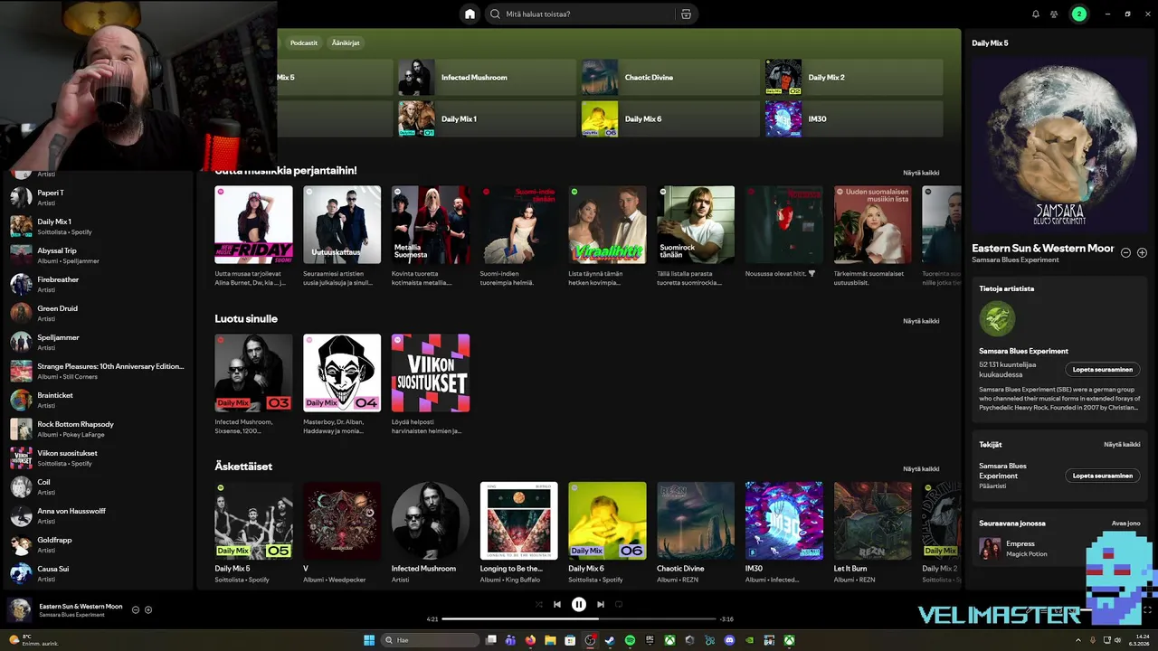Screen dimensions: 1158x651
Task: Click 'Lopeta seuraaminen' under Tietoja artistista
Action: point(1102,369)
